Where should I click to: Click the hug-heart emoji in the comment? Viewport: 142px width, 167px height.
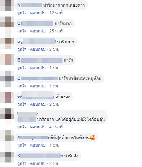[x=92, y=138]
